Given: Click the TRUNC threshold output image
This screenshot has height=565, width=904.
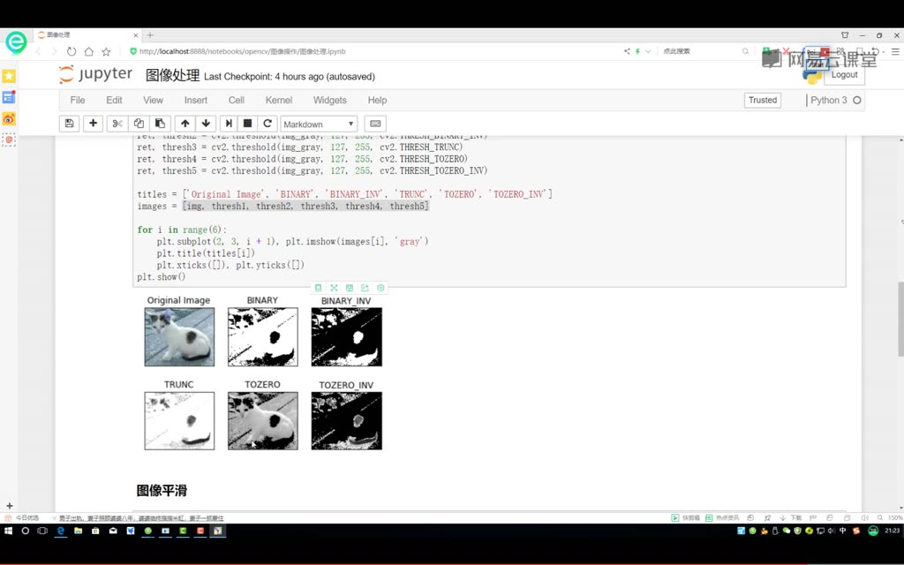Looking at the screenshot, I should (x=179, y=421).
